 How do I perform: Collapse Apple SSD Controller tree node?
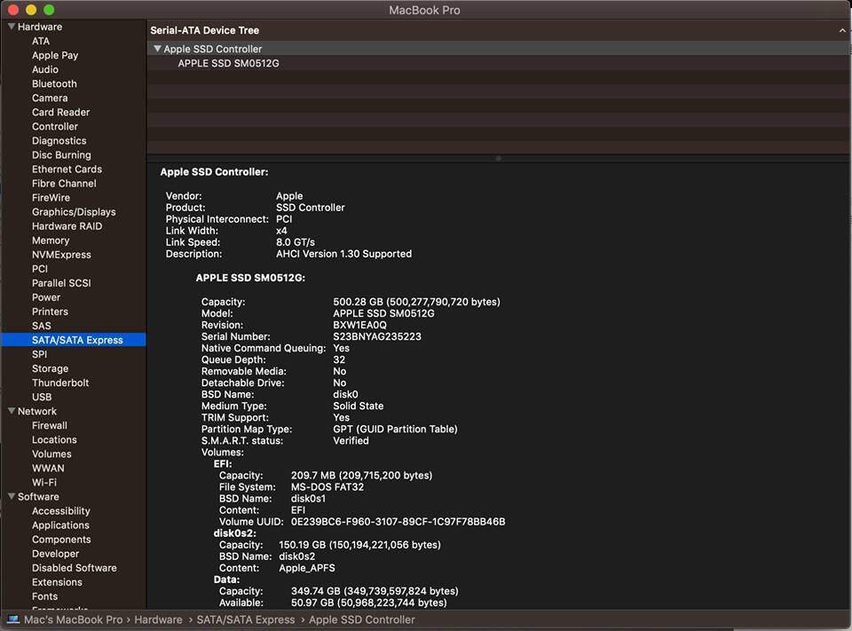tap(157, 49)
